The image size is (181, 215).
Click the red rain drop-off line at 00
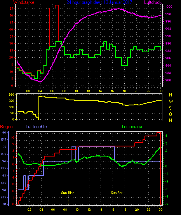tap(160, 168)
